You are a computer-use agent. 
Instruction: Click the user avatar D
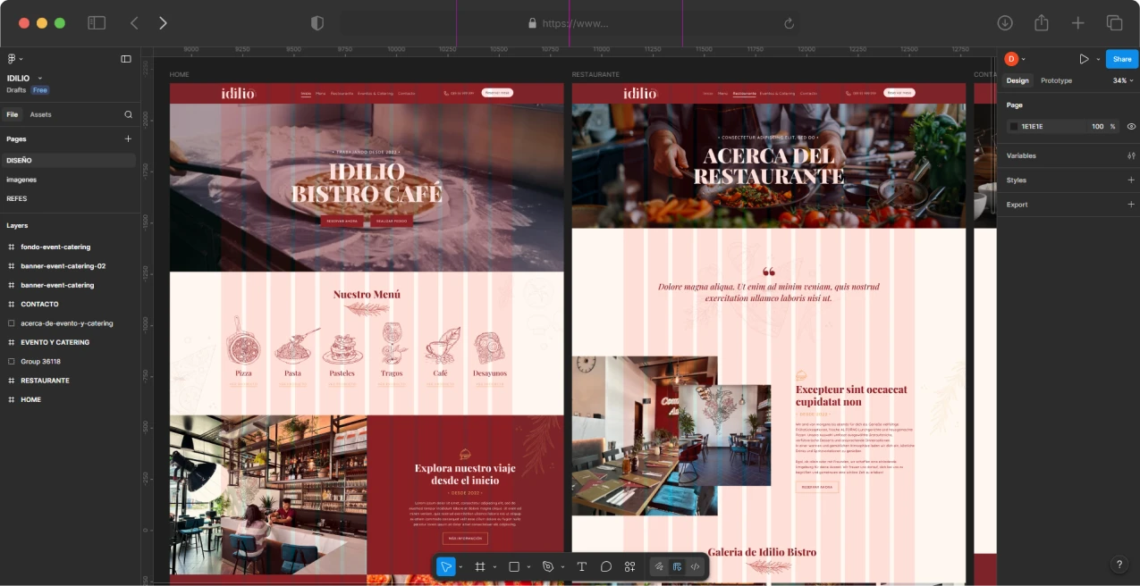[x=1011, y=59]
